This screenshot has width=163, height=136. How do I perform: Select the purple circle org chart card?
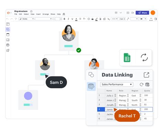pos(28,100)
